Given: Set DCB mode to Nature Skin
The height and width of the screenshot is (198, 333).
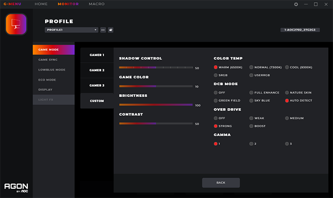Looking at the screenshot, I should click(298, 93).
